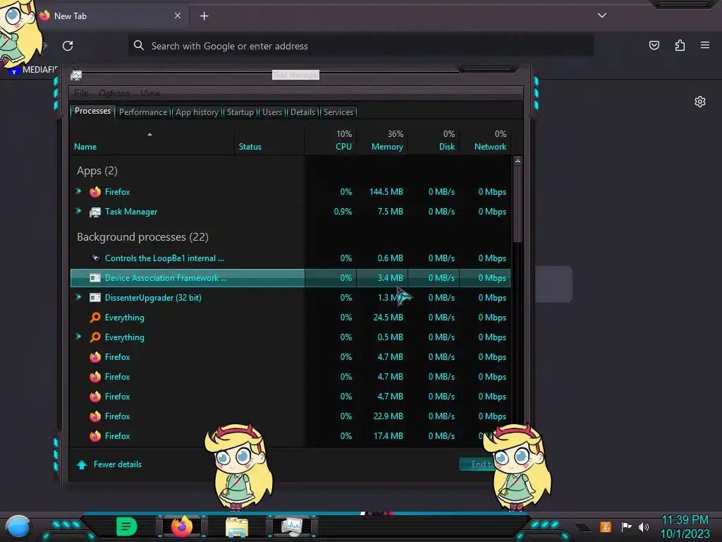
Task: Open the Firefox application menu
Action: (x=704, y=45)
